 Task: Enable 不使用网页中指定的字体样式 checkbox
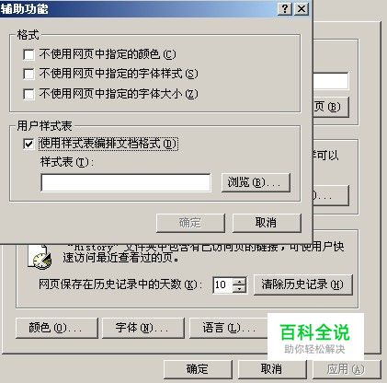pos(28,74)
